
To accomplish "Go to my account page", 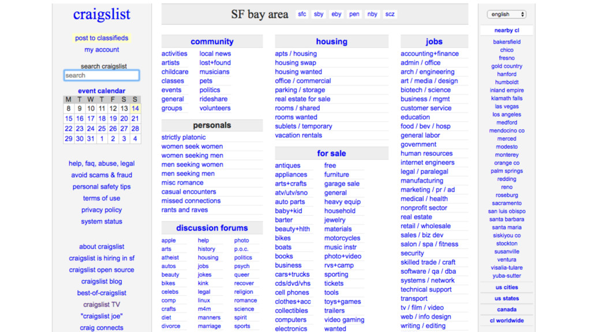I will [102, 50].
